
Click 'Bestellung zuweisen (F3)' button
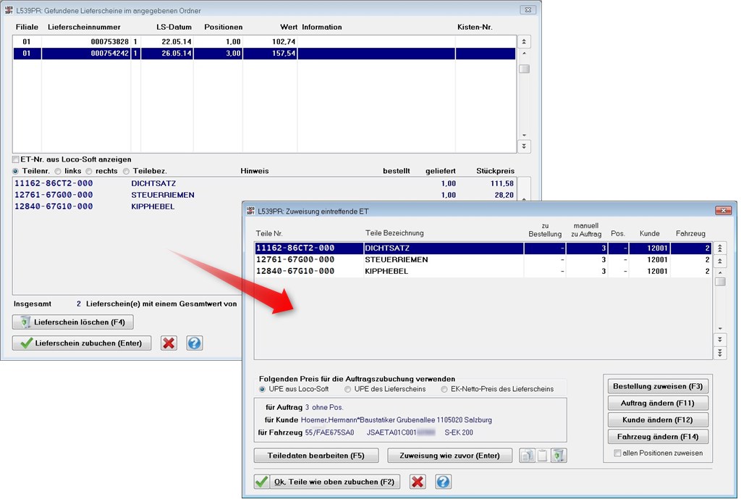(x=658, y=386)
